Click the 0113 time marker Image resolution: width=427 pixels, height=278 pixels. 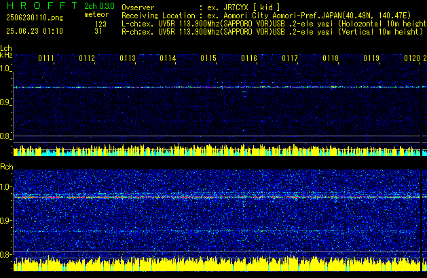pyautogui.click(x=128, y=58)
